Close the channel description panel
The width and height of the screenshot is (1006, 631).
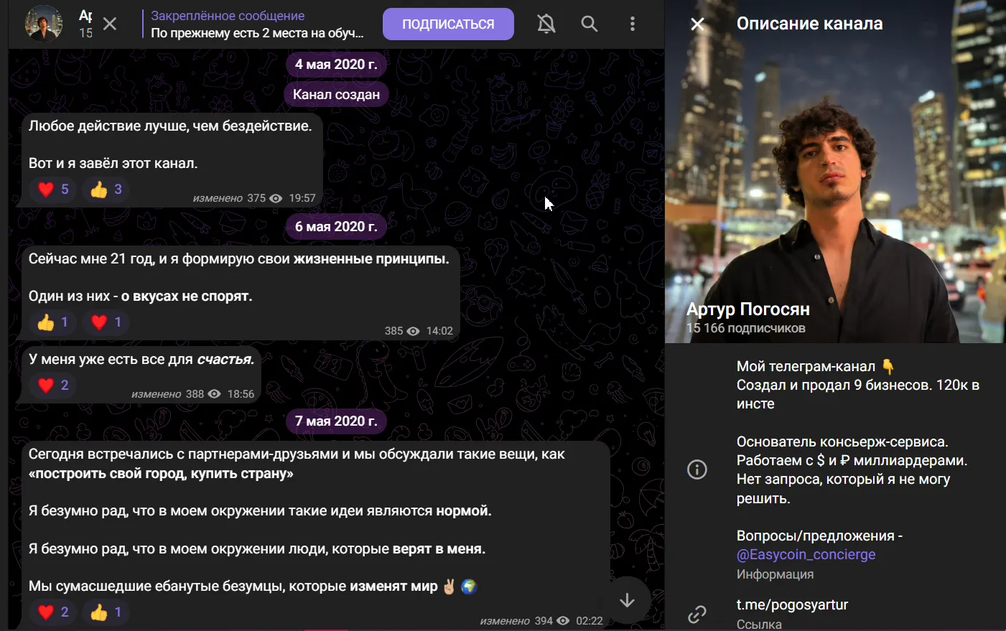coord(697,24)
